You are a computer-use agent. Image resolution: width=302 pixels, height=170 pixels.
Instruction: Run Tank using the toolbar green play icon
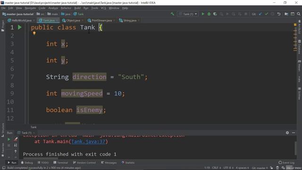[203, 14]
